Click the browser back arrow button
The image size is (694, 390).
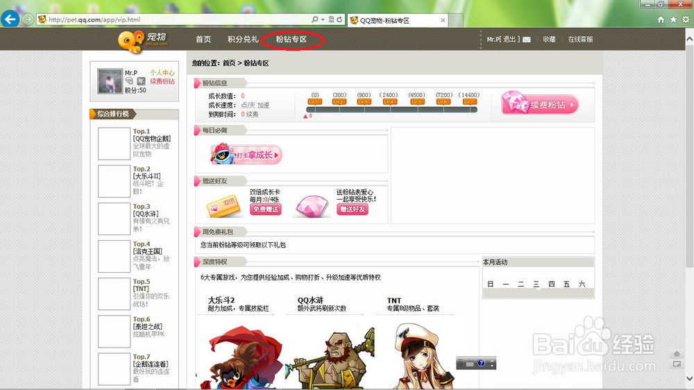(x=10, y=19)
